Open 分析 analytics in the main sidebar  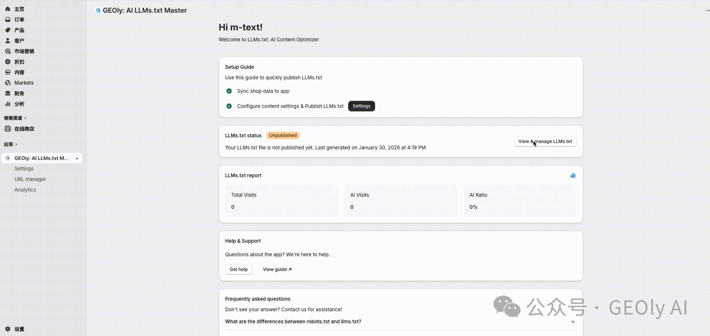pos(19,104)
